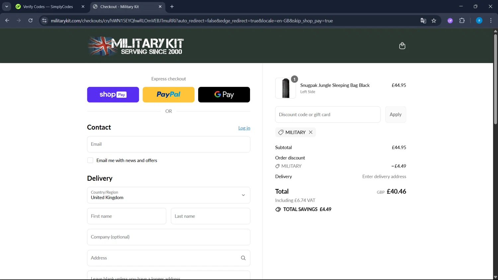Click the page vertical scrollbar
This screenshot has height=280, width=498.
tap(495, 79)
